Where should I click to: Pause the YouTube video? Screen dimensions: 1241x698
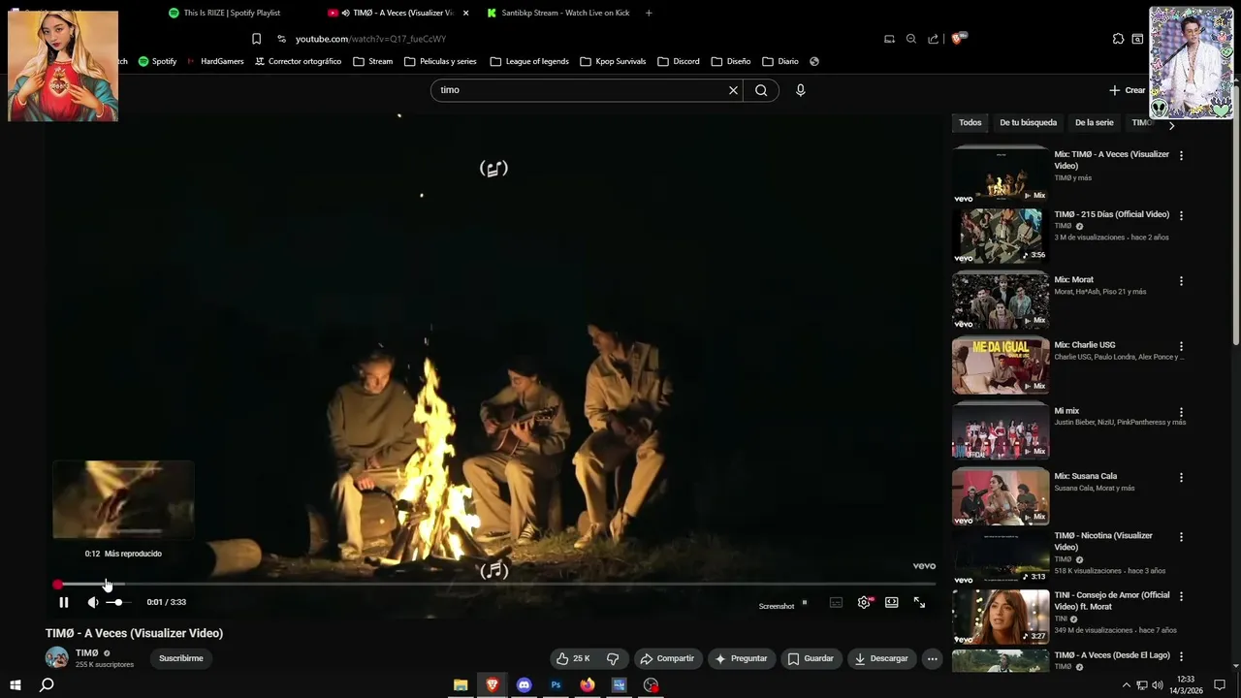pyautogui.click(x=63, y=602)
